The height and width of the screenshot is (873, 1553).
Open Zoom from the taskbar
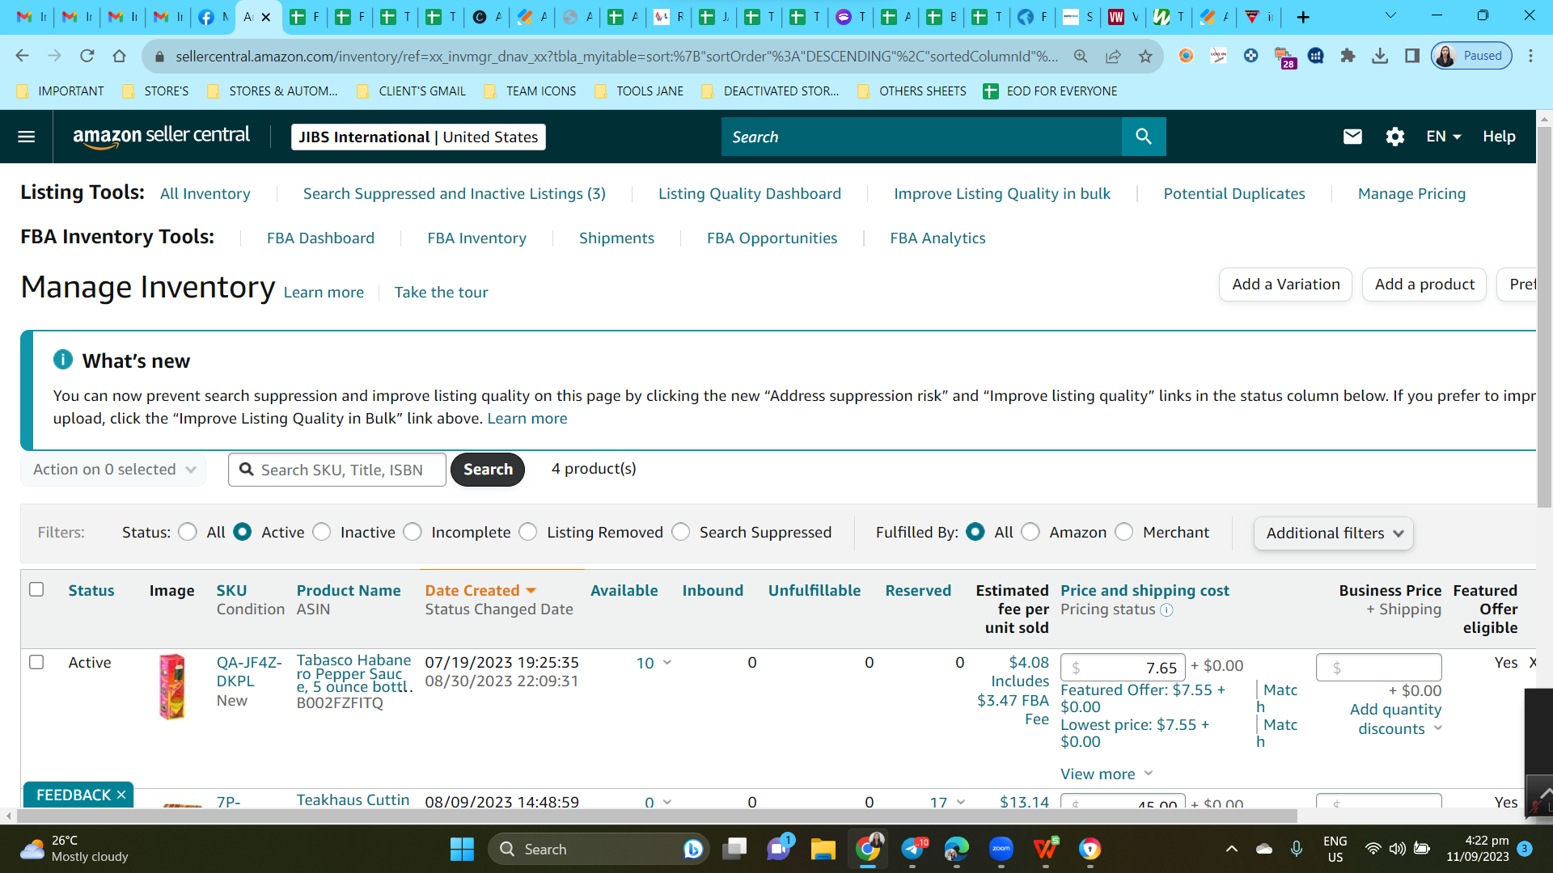point(1001,849)
